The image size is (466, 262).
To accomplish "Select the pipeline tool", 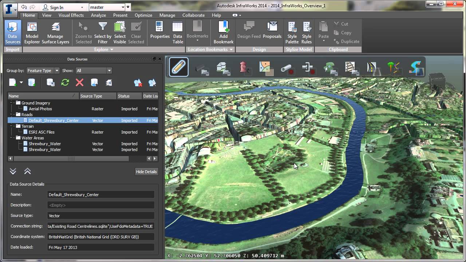I will (287, 68).
